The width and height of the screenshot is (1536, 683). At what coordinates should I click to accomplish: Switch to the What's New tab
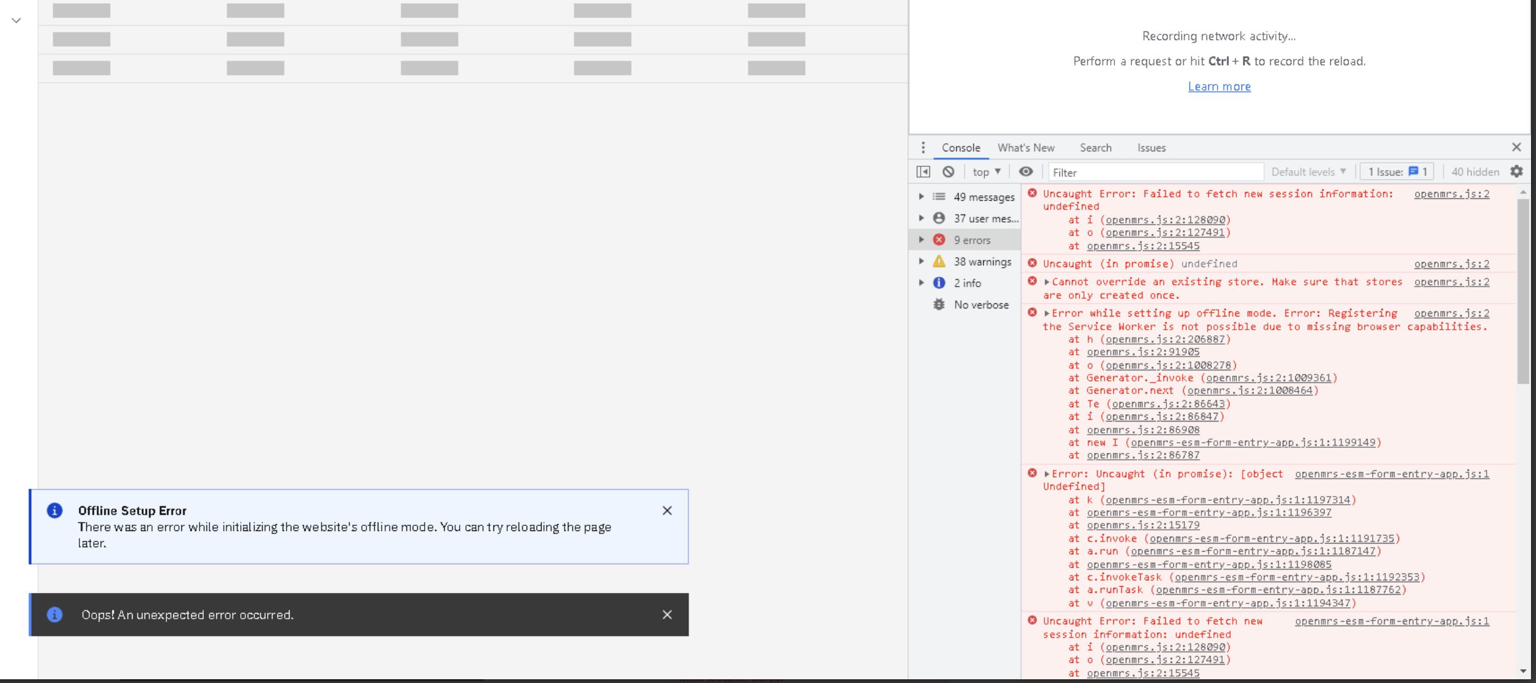[1026, 148]
